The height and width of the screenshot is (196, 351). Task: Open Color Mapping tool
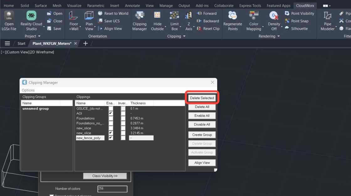[254, 21]
